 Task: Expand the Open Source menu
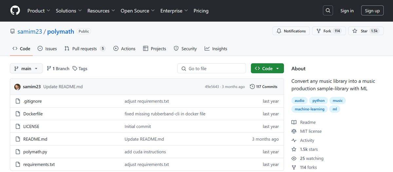click(x=138, y=10)
